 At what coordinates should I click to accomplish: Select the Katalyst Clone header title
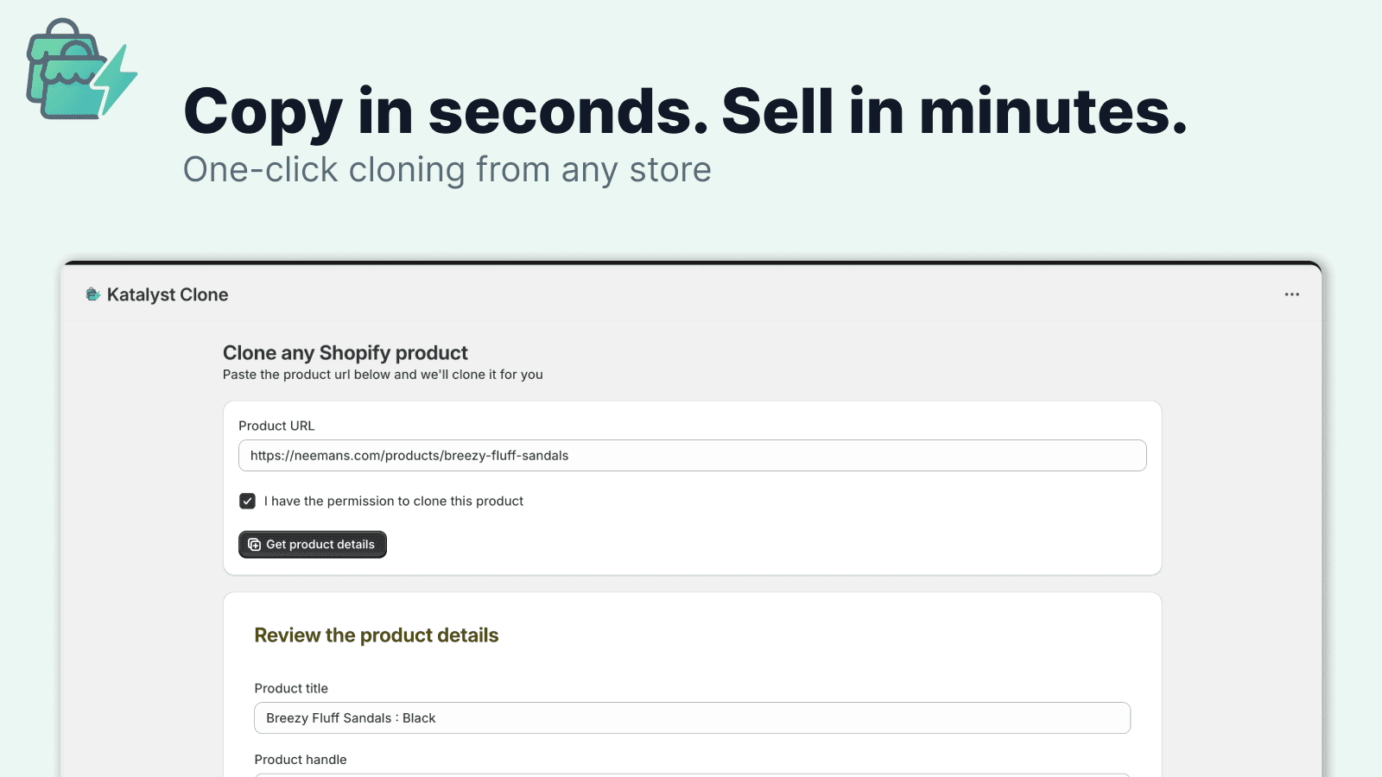(x=167, y=294)
